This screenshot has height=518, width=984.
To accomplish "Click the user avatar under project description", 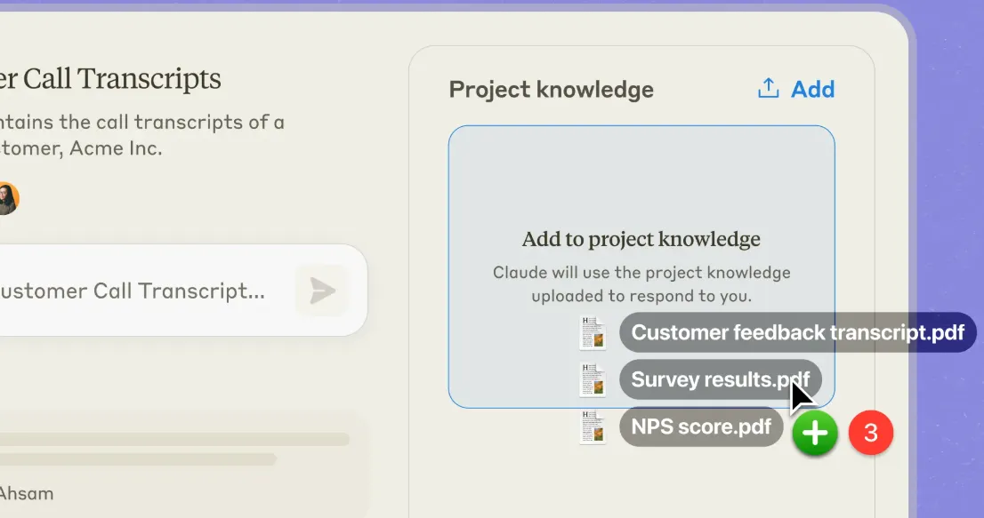I will [9, 198].
